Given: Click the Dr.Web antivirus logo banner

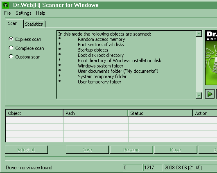Looking at the screenshot, I should [x=211, y=57].
